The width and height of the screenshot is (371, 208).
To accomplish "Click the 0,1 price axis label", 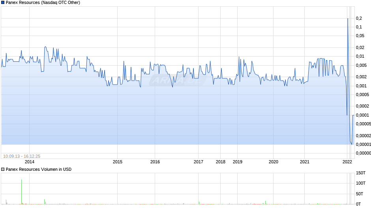I will coord(359,27).
